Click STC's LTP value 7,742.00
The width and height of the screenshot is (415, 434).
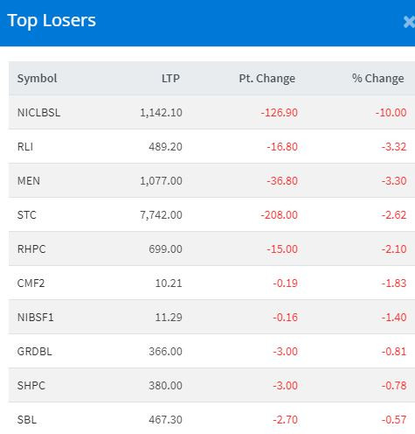(x=161, y=215)
